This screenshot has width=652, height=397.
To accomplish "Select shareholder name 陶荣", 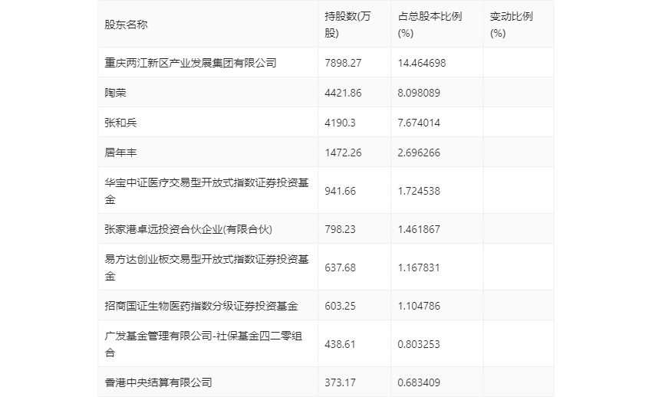I will 115,93.
